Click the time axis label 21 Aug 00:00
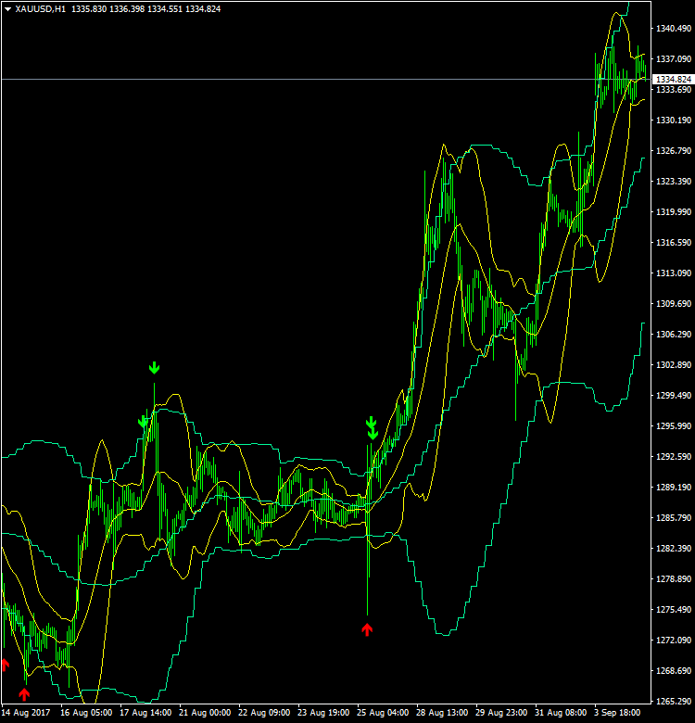The image size is (695, 723). [x=205, y=713]
